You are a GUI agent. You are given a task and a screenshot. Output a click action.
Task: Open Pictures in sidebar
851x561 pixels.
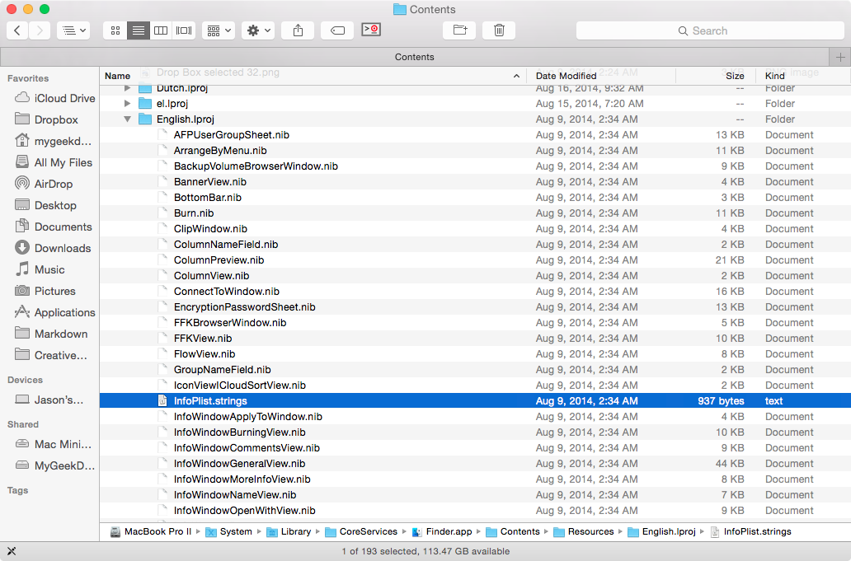click(45, 291)
